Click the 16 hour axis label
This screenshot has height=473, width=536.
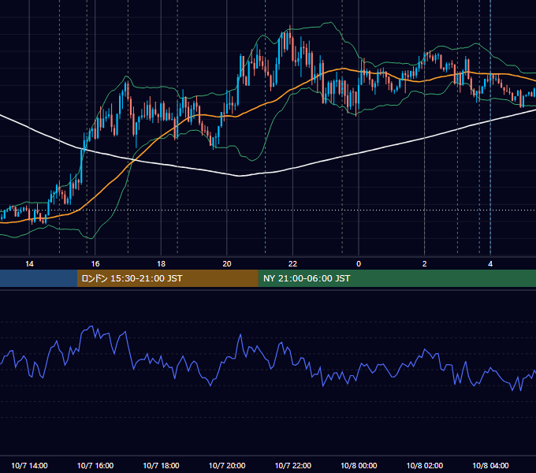(95, 264)
